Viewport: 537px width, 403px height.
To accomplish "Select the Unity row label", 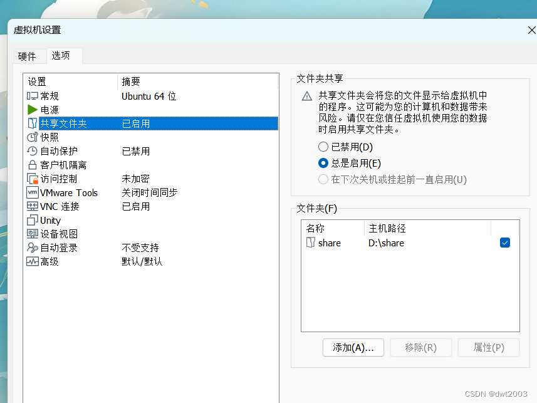I will (50, 221).
